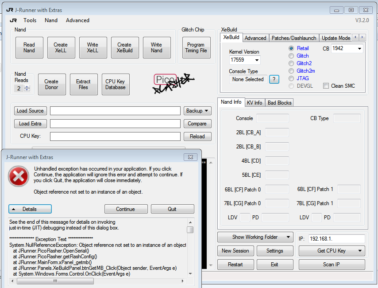378x288 pixels.
Task: Click the Create XeLL button
Action: [61, 47]
